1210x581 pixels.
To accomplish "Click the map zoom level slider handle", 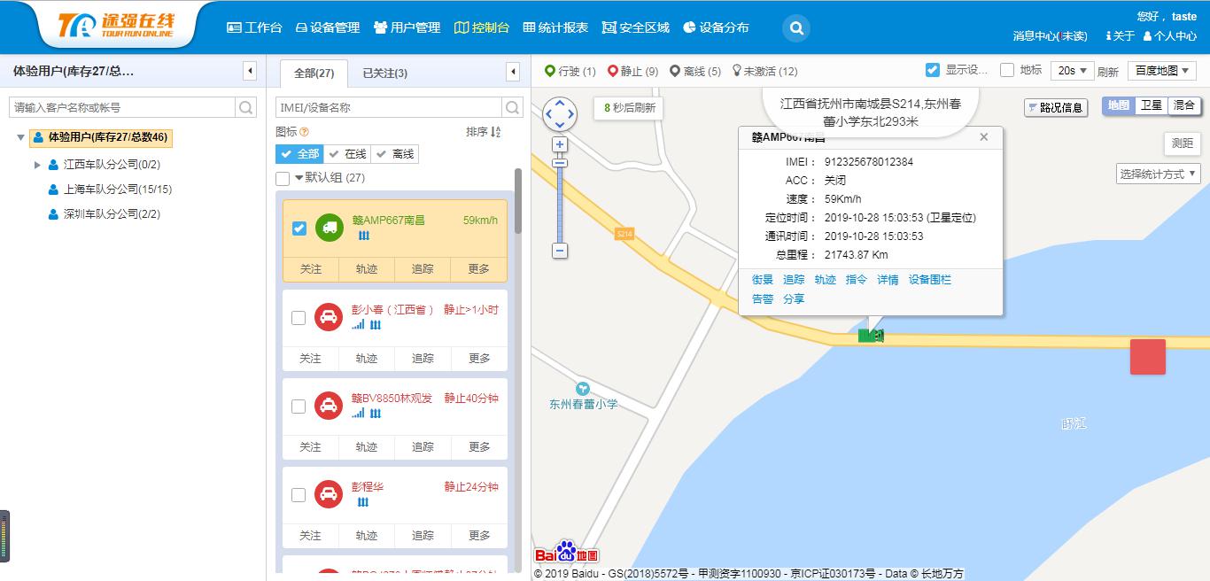I will coord(560,163).
